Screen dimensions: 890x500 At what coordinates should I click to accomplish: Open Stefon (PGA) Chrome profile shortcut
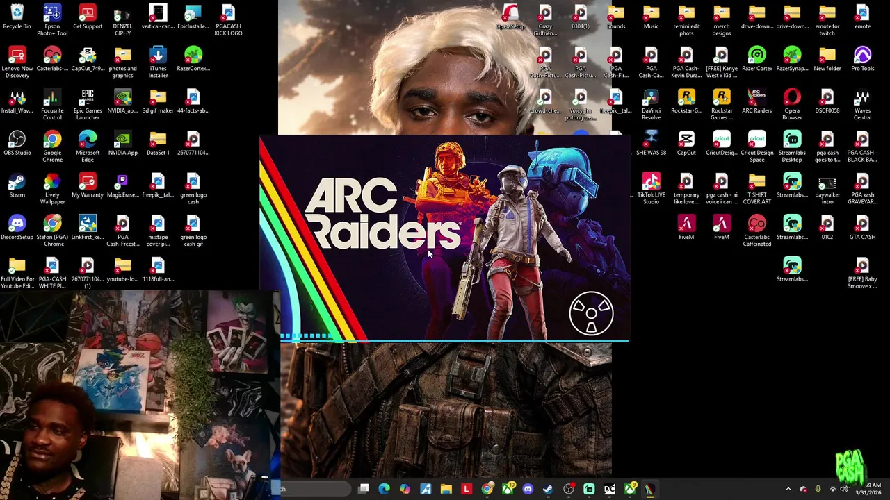coord(52,232)
